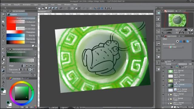Select Layer 14 thumbnail in Layer panel
The width and height of the screenshot is (194, 109).
[x=170, y=81]
